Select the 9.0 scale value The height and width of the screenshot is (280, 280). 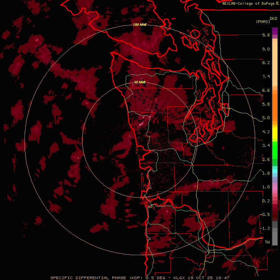266,49
